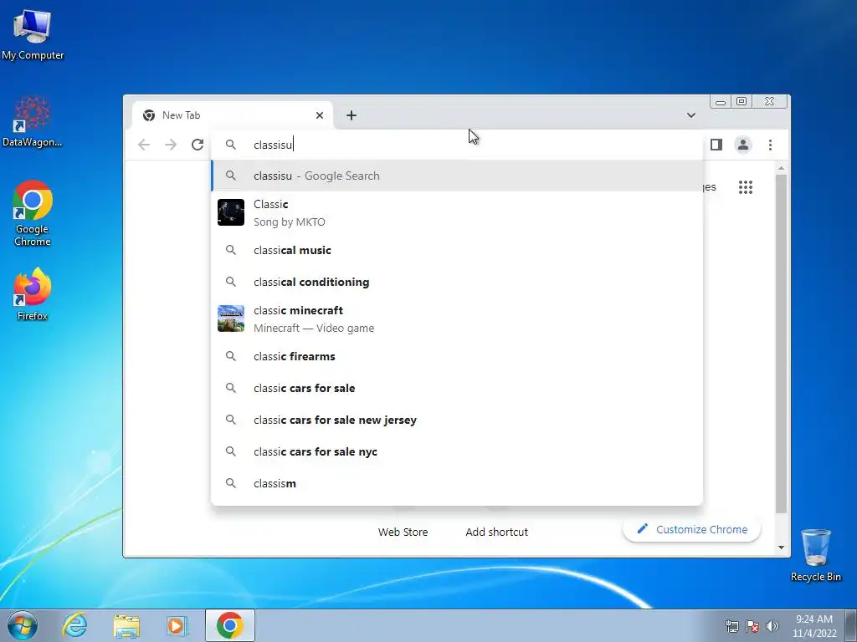Open Internet Explorer from the taskbar
Image resolution: width=857 pixels, height=642 pixels.
click(74, 625)
